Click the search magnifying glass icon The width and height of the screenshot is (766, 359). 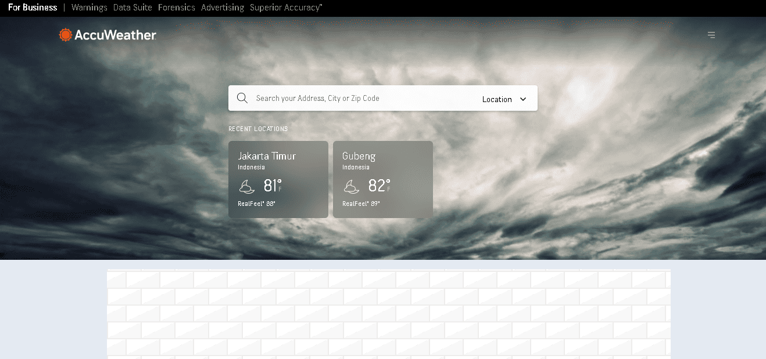click(x=242, y=97)
